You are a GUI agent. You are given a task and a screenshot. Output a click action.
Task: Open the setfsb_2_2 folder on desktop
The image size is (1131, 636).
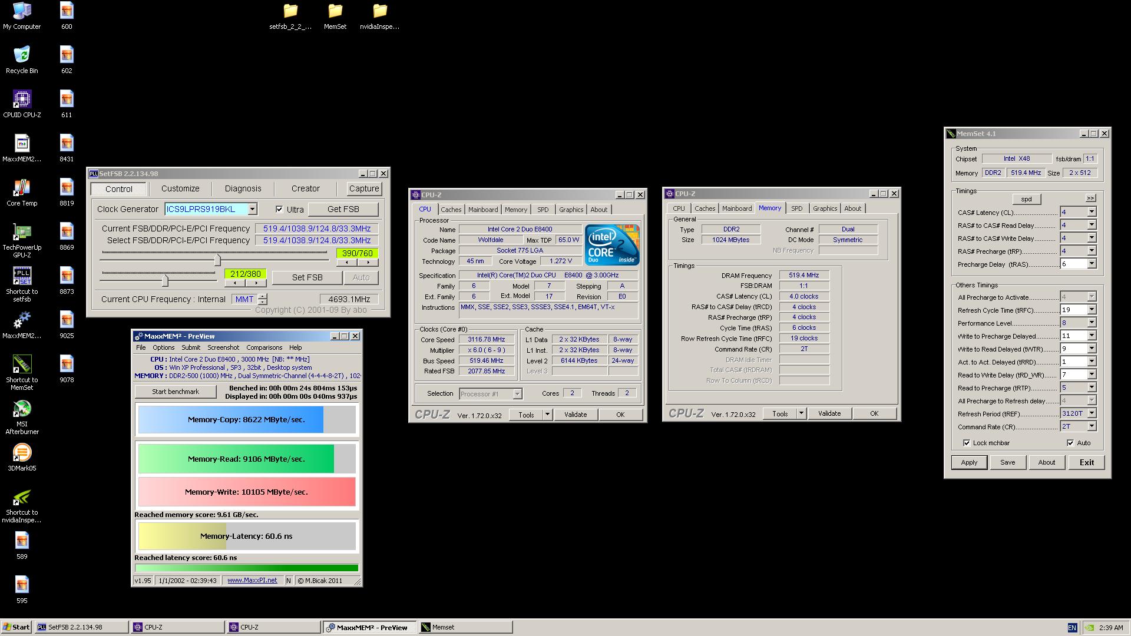[x=290, y=16]
